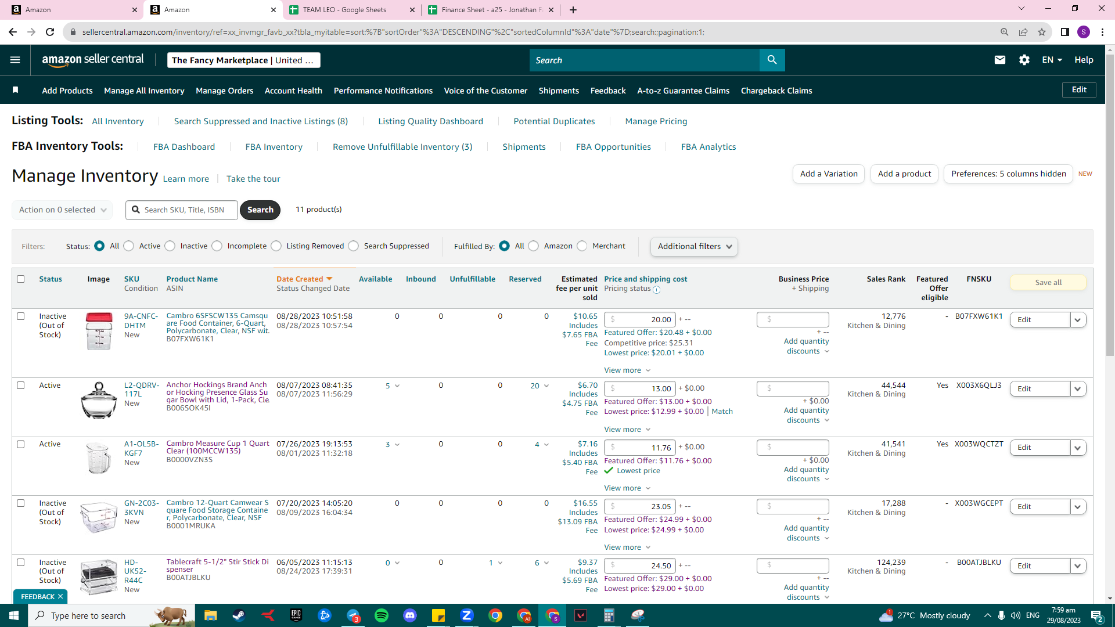Open Manage Orders menu item
The height and width of the screenshot is (627, 1115).
(224, 91)
